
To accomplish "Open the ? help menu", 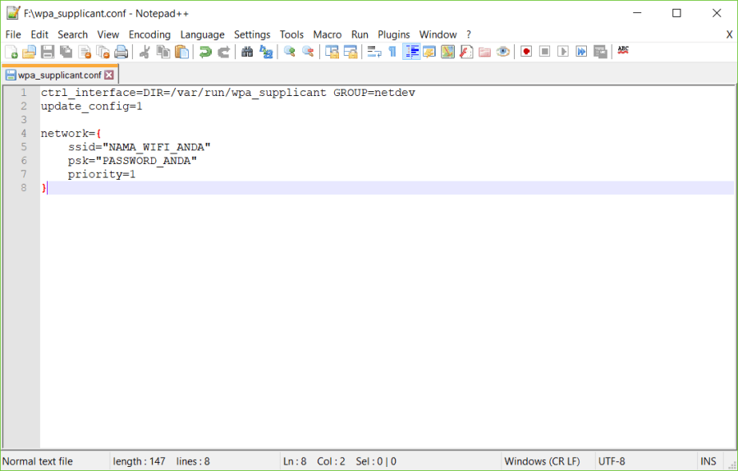I will click(x=469, y=34).
